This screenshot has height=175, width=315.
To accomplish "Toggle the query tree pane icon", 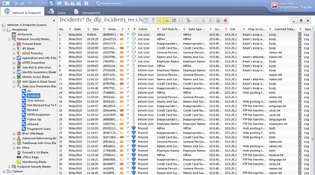I will click(51, 3).
